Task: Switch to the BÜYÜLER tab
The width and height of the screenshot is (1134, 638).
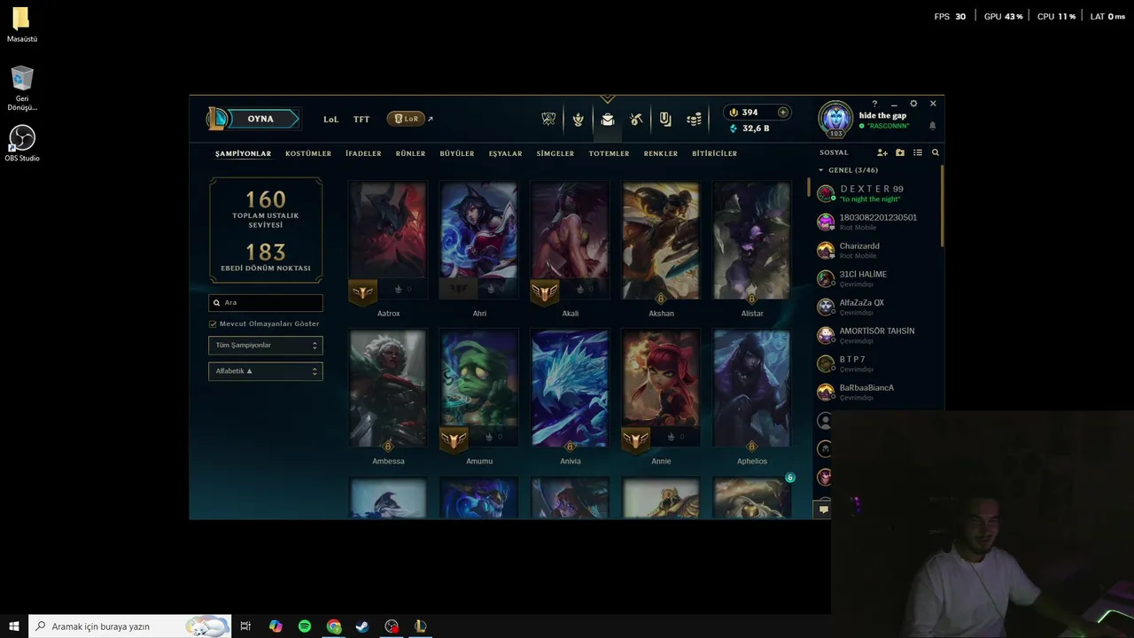Action: pyautogui.click(x=457, y=153)
